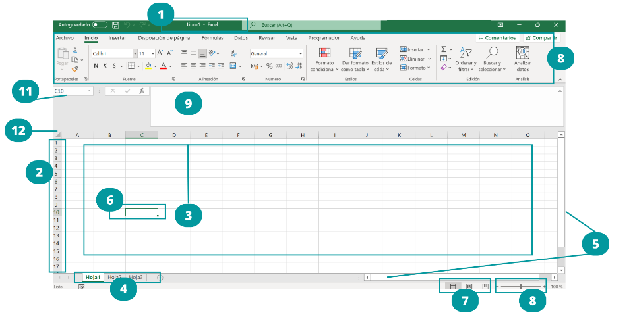The image size is (633, 321).
Task: Click the Buscar search box
Action: (x=314, y=25)
